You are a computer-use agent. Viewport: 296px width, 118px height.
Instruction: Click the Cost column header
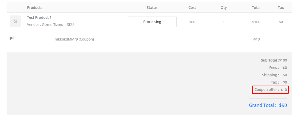click(192, 8)
